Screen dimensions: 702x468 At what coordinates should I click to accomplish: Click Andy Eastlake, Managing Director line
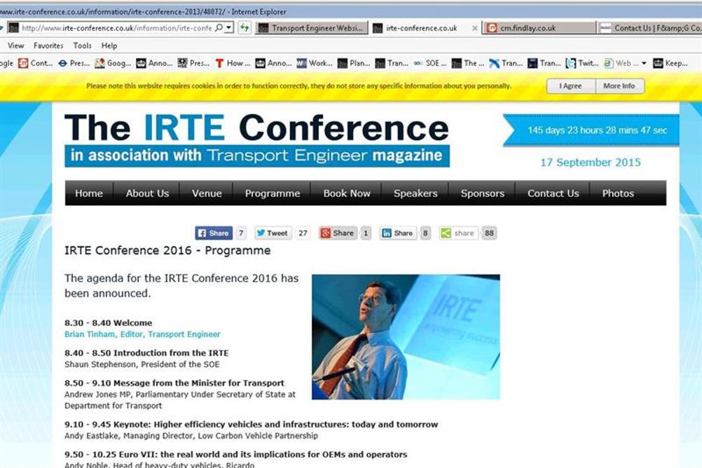191,435
